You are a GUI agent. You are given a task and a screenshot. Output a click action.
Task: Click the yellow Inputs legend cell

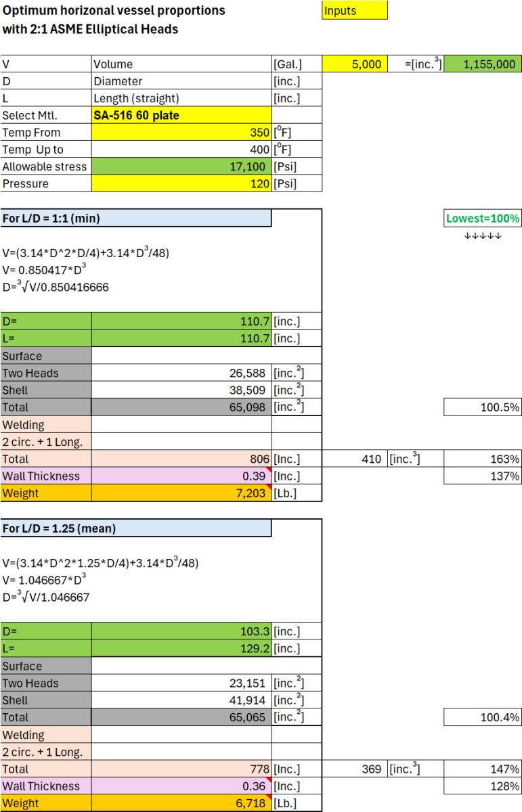coord(355,11)
